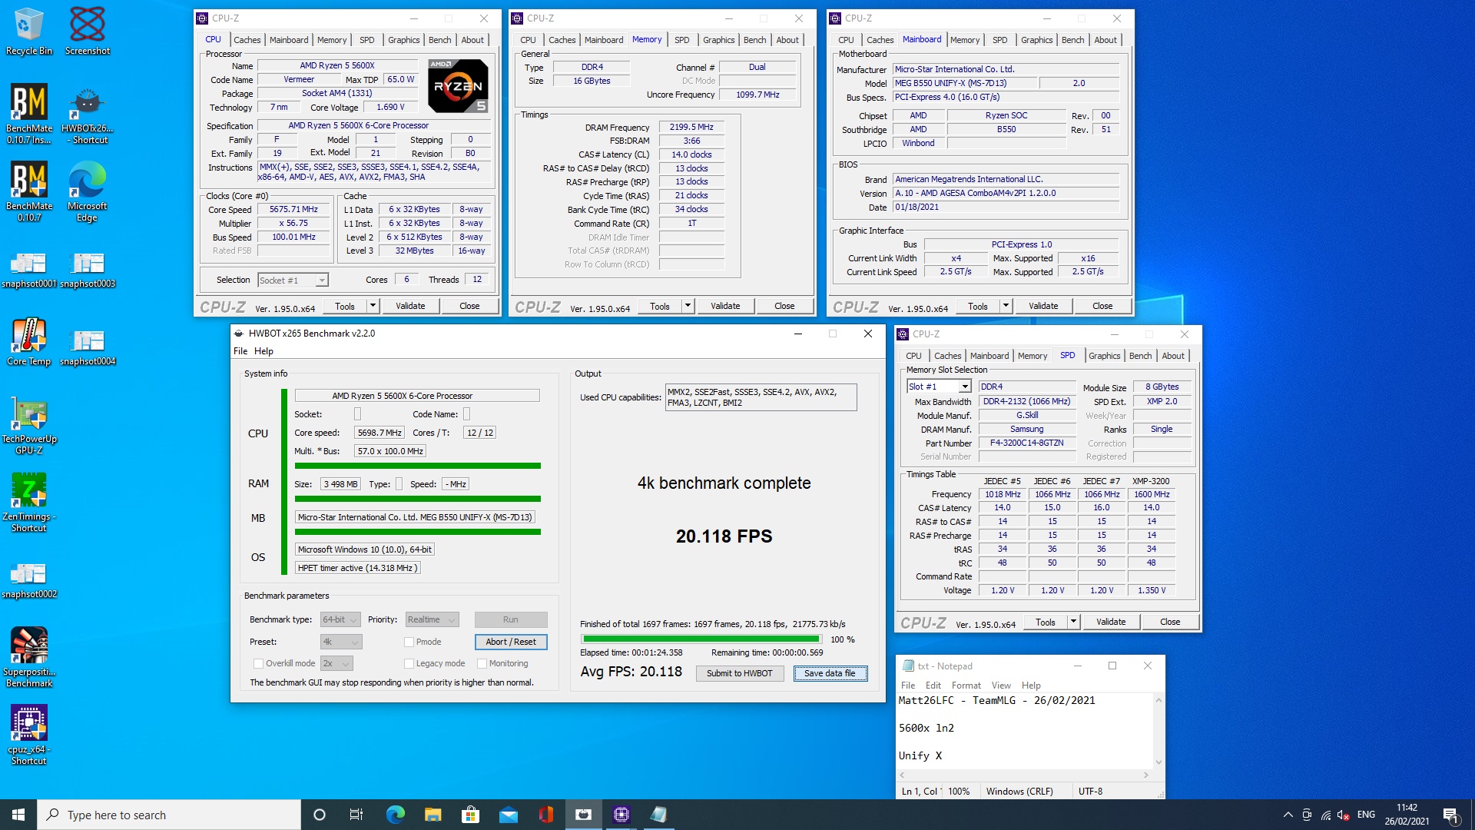Viewport: 1475px width, 830px height.
Task: Enable the Legacy mode checkbox
Action: pos(409,663)
